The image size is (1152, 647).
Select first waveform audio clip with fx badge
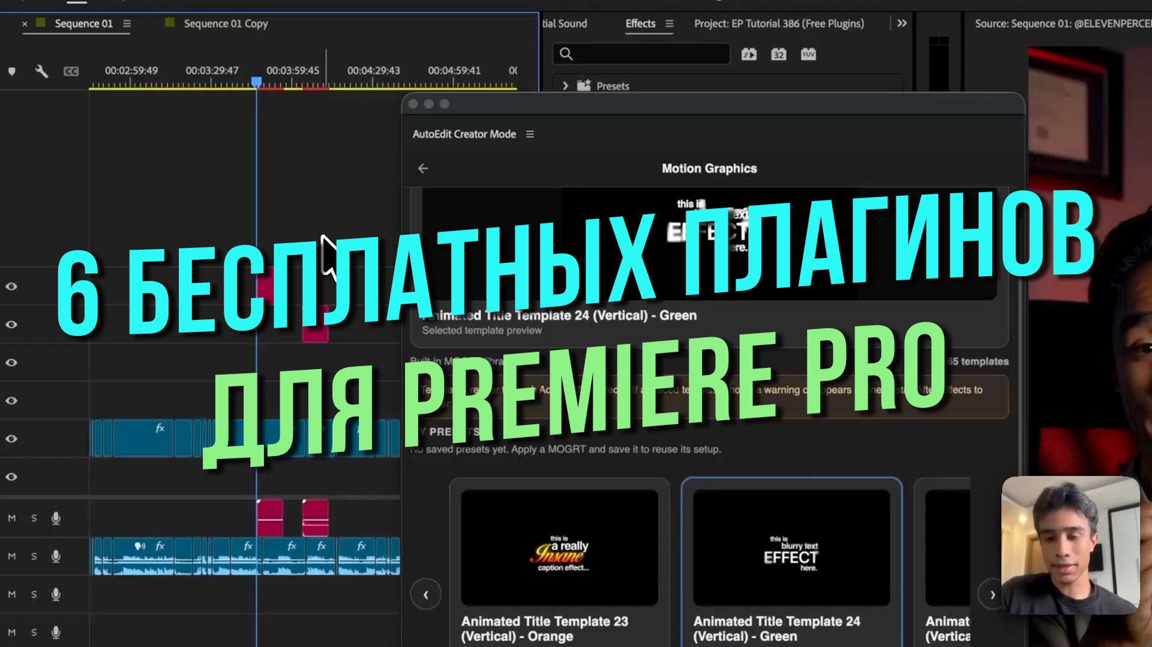143,556
